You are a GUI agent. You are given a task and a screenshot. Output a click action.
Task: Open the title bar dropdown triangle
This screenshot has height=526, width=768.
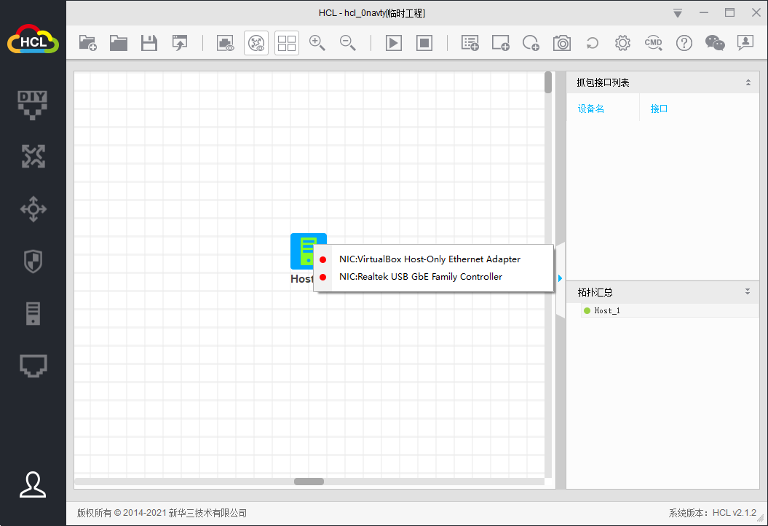point(678,13)
